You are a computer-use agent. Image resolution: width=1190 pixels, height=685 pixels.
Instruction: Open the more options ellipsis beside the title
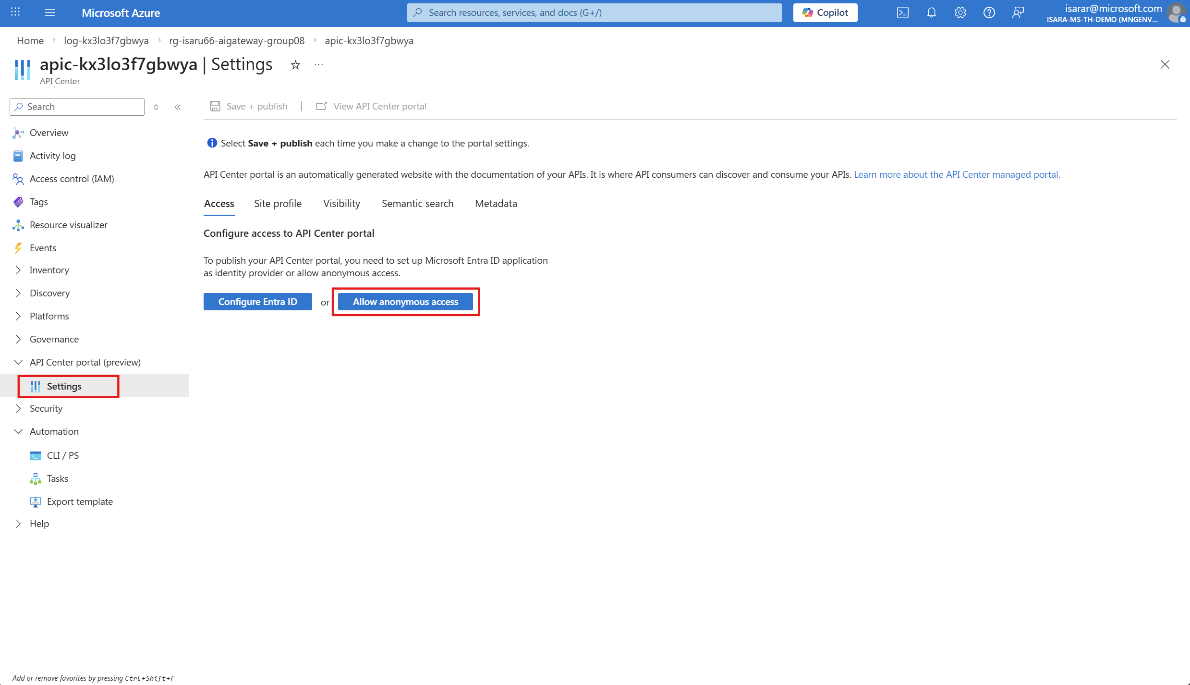(319, 64)
